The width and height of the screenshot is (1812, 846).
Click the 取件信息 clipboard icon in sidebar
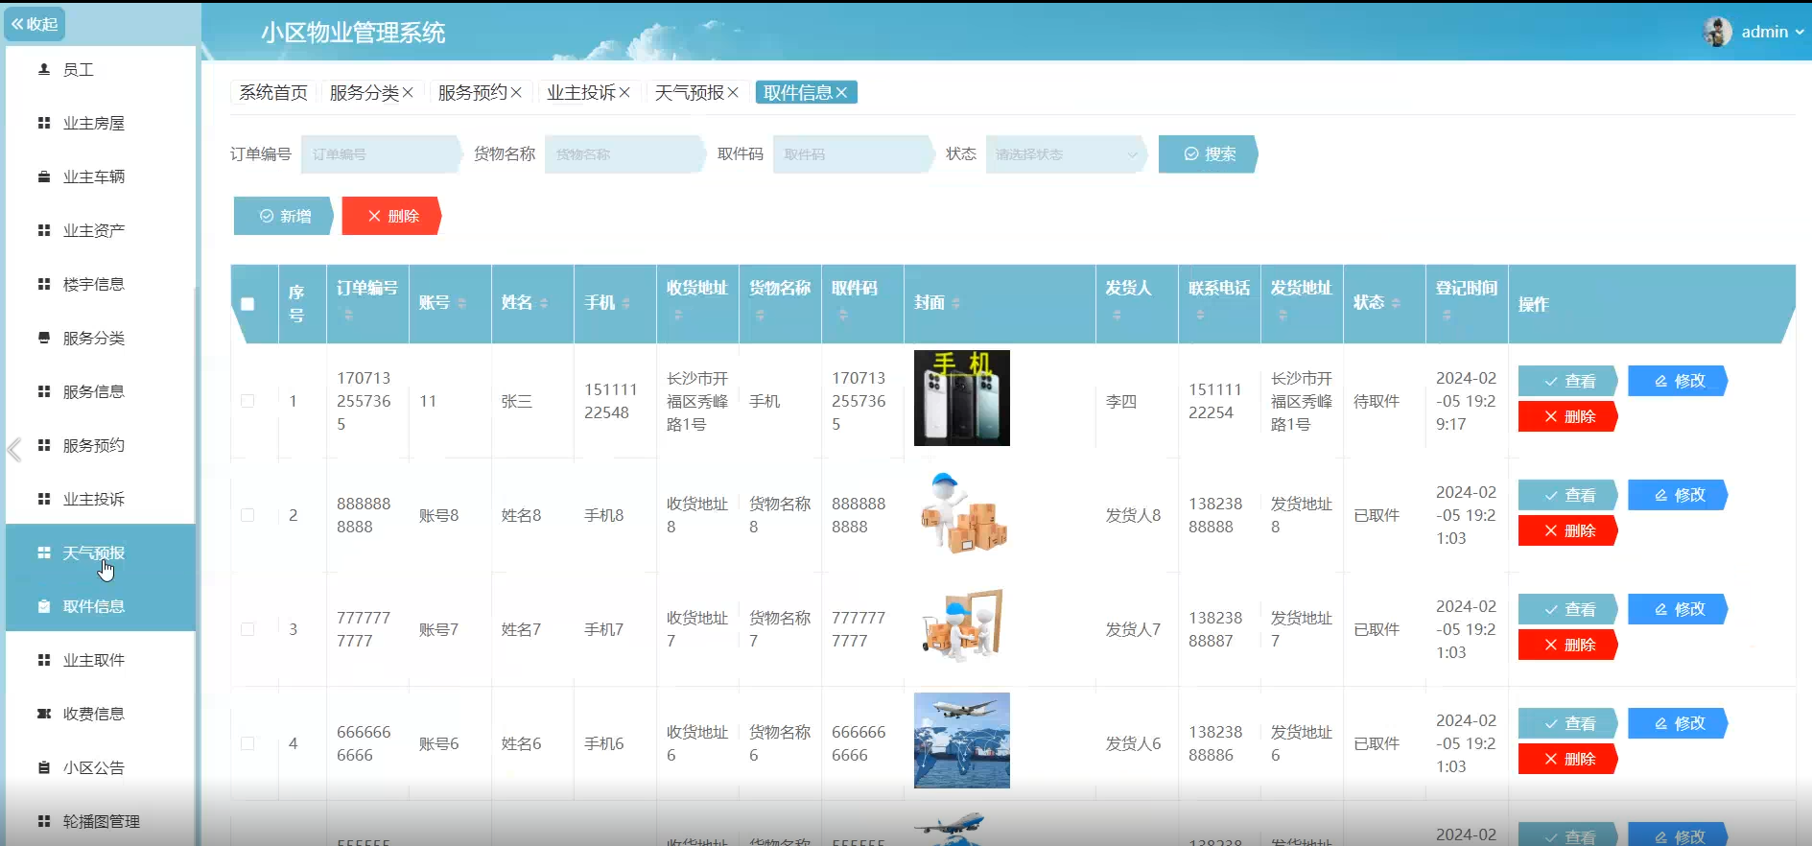43,607
